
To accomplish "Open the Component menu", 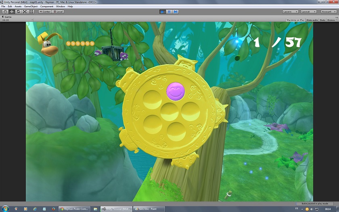I will click(47, 6).
